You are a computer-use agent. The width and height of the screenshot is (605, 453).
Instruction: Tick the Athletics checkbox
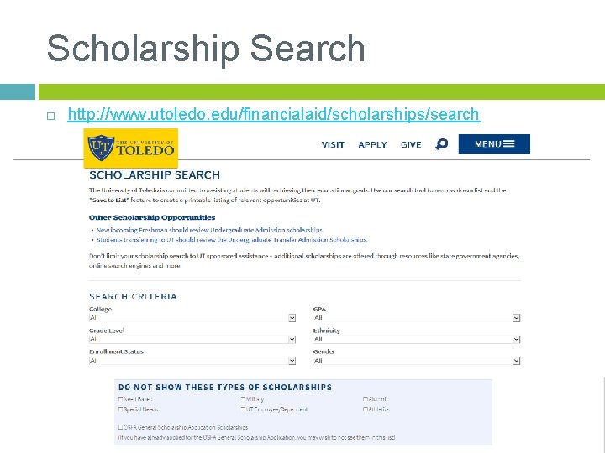click(x=366, y=409)
